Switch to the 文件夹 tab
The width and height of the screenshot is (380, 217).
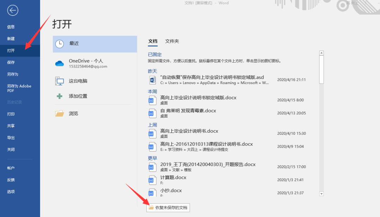pos(172,42)
